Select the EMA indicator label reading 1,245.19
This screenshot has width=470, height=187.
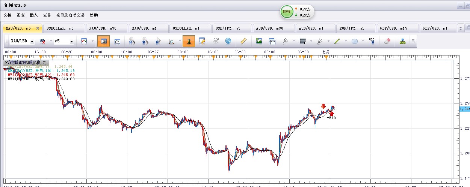[x=41, y=70]
